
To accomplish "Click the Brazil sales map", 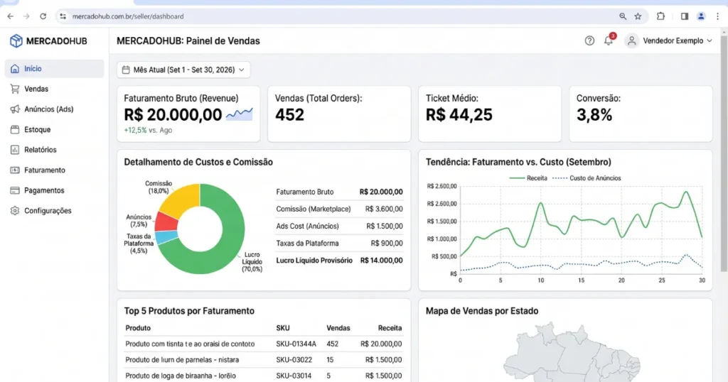I will 572,354.
